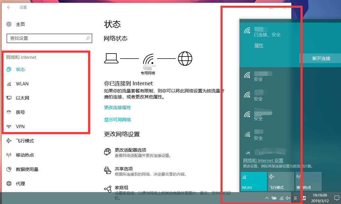Open VPN settings from sidebar
Screen dimensions: 341x204
(x=20, y=126)
